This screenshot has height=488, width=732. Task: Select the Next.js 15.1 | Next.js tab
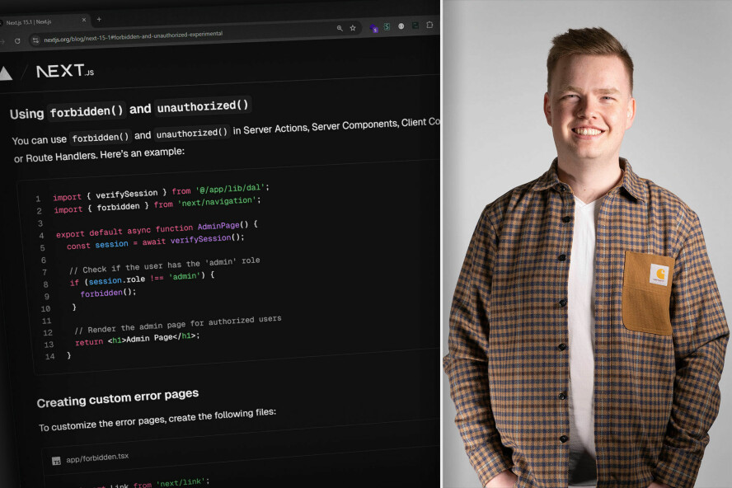click(x=43, y=21)
